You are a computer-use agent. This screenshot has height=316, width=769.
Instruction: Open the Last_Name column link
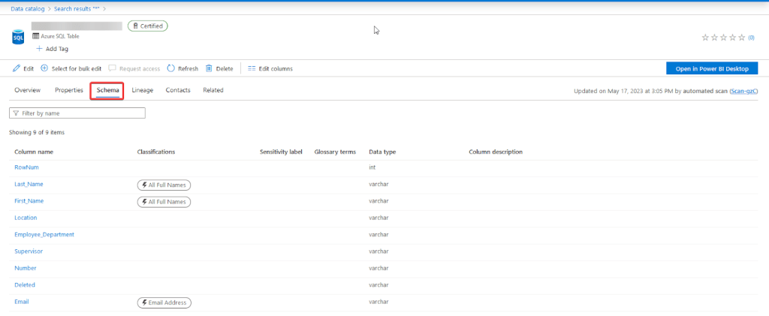coord(29,184)
